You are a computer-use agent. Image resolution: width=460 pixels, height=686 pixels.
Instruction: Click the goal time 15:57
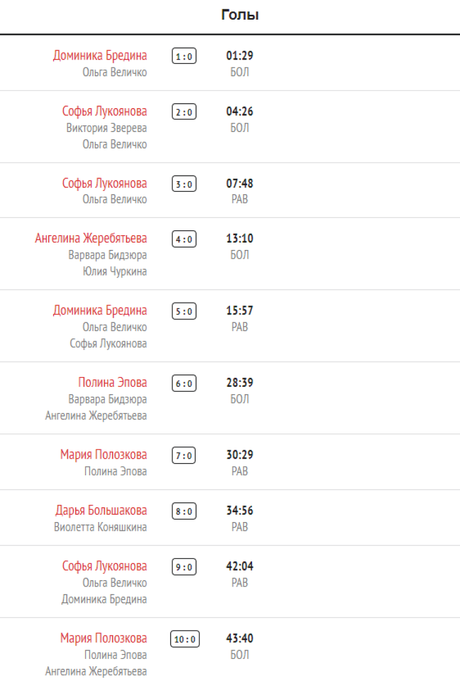point(240,311)
